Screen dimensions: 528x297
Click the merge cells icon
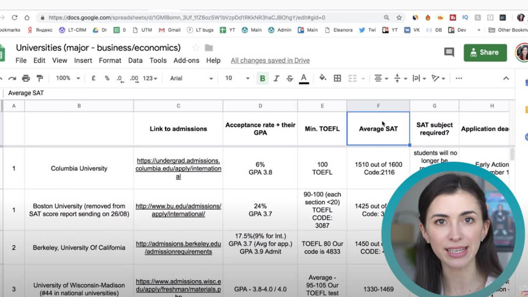(x=352, y=78)
